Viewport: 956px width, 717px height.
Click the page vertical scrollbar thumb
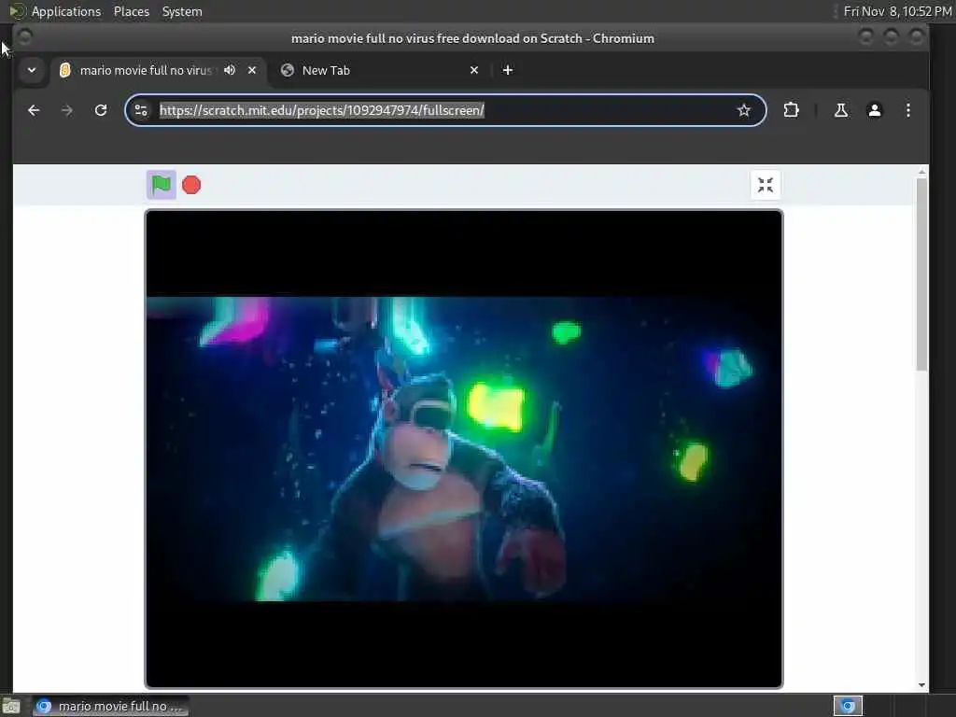[x=921, y=274]
